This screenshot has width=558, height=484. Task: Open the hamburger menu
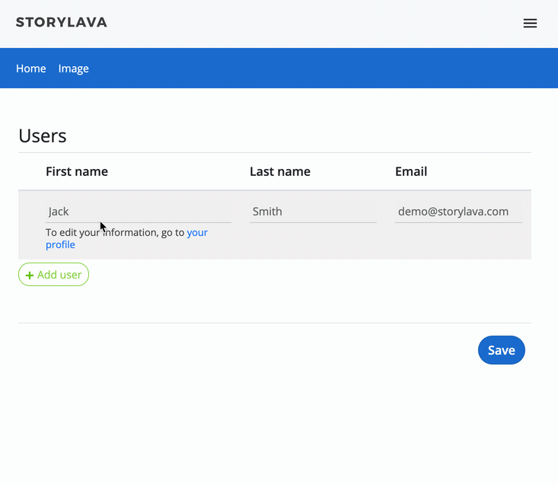530,24
